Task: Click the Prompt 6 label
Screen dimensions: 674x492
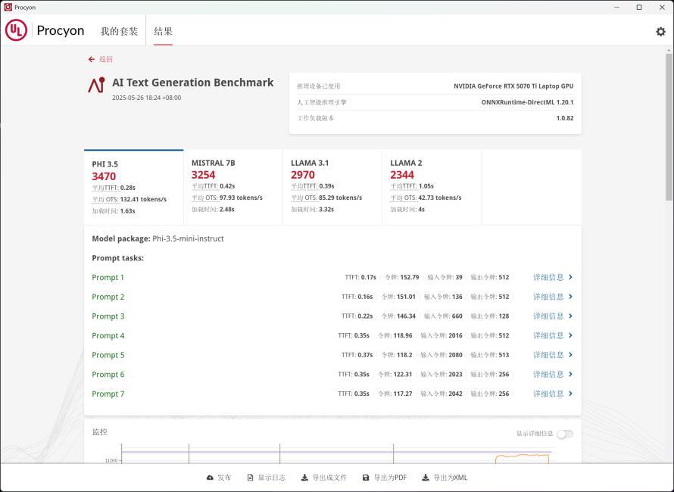Action: 108,375
